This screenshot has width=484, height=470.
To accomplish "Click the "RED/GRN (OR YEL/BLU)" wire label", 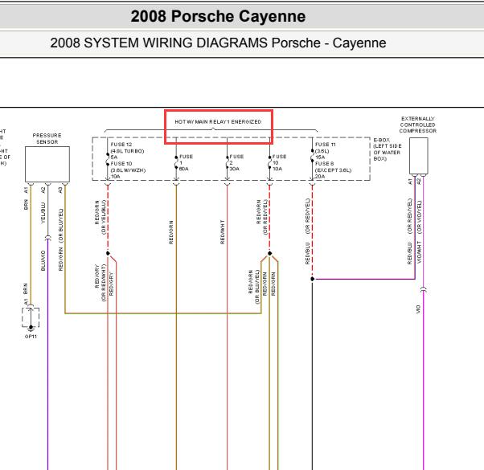I will [x=100, y=217].
